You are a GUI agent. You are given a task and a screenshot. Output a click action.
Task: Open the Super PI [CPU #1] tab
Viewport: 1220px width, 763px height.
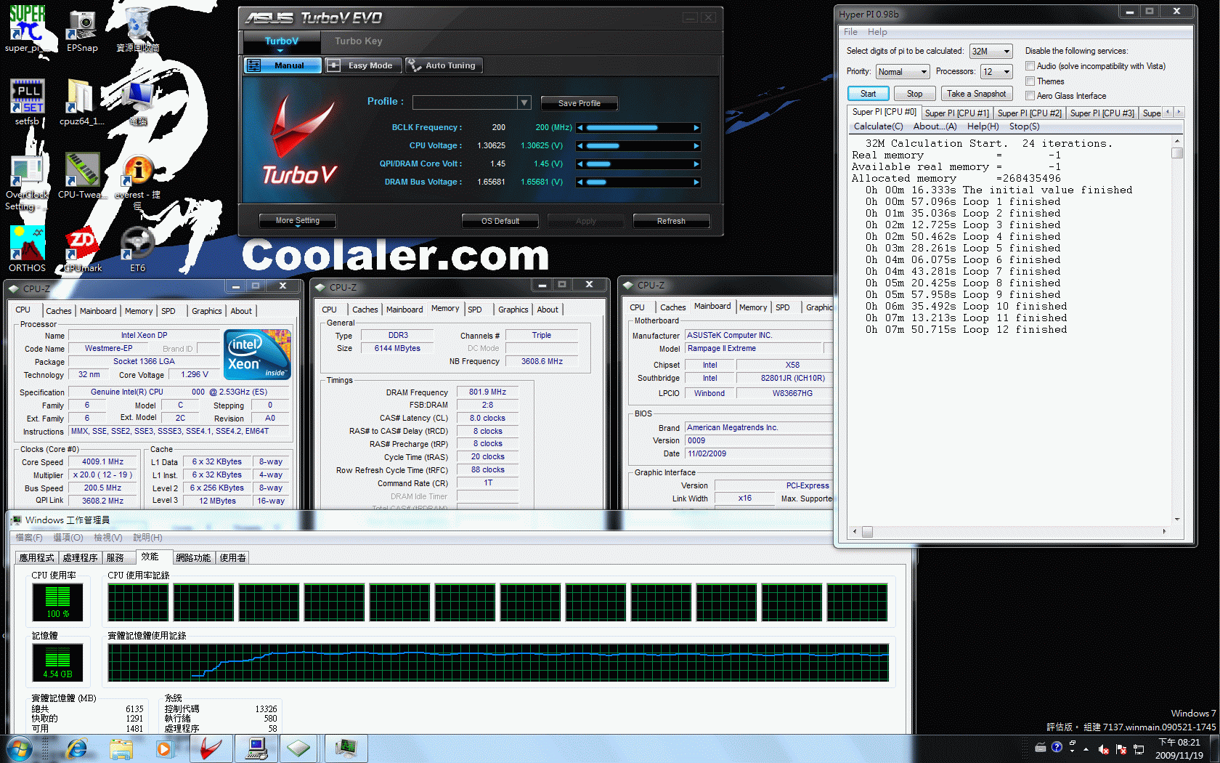(956, 113)
